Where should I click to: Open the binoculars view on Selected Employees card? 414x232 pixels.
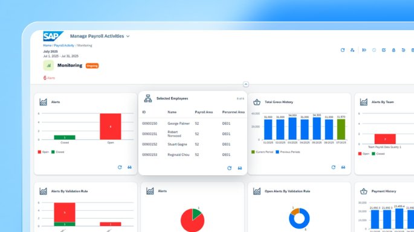click(240, 168)
